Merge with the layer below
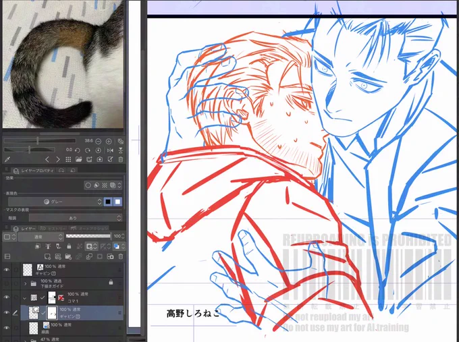Image resolution: width=459 pixels, height=342 pixels. tap(89, 256)
